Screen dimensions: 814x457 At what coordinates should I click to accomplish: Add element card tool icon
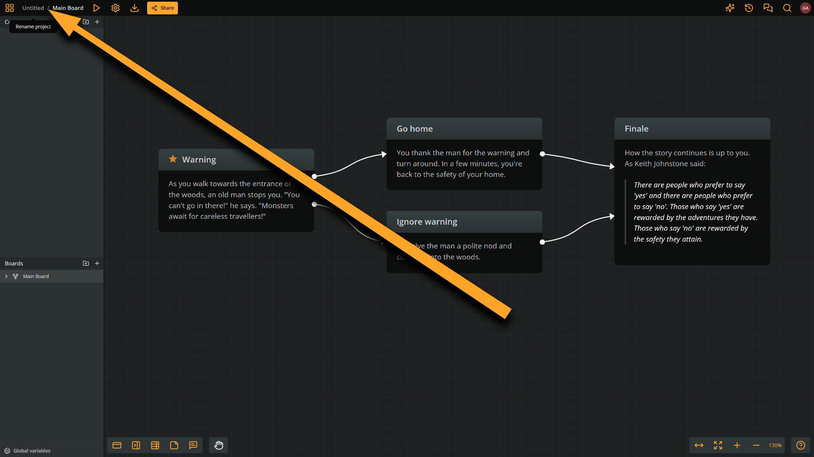coord(117,445)
